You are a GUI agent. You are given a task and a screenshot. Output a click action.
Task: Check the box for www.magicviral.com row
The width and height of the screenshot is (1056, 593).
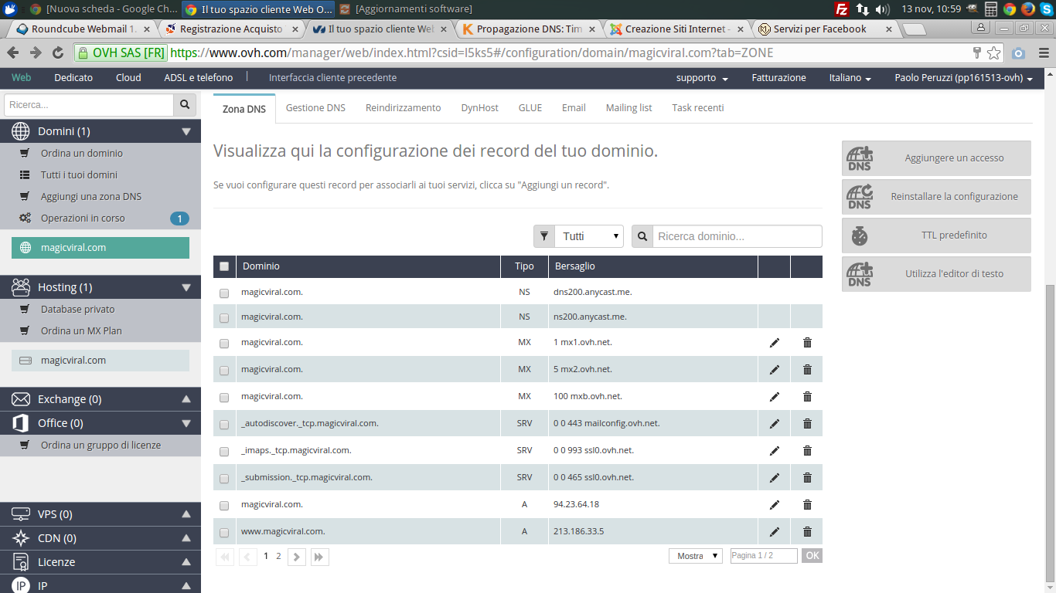[x=224, y=533]
